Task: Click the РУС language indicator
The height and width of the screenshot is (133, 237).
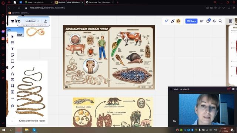Action: coord(215,130)
